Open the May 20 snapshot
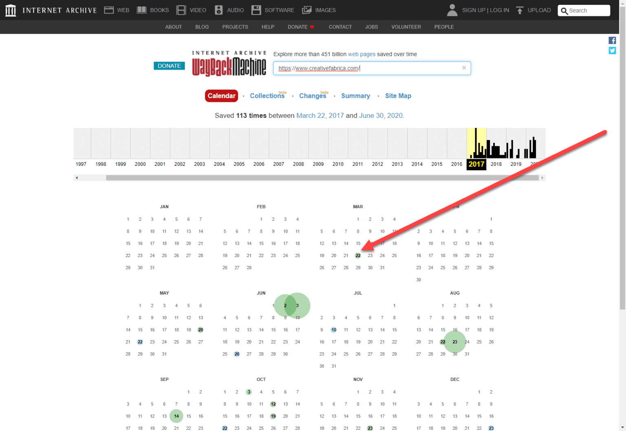Image resolution: width=626 pixels, height=431 pixels. 201,330
